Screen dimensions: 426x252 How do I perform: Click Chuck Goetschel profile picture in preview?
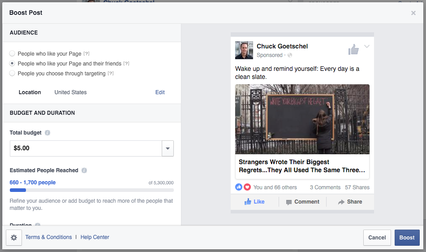point(244,50)
